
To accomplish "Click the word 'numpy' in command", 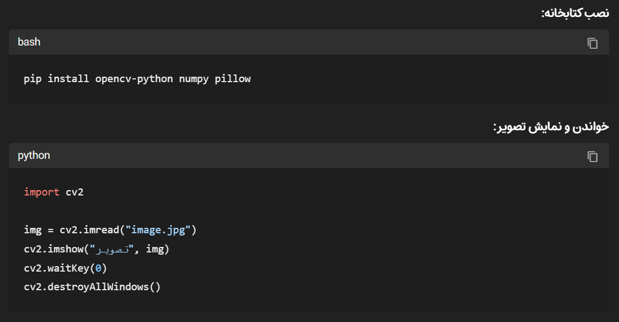I will click(x=193, y=79).
